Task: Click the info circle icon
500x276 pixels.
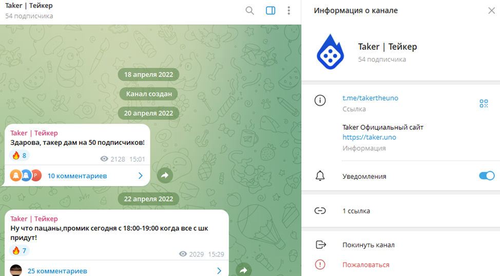Action: 320,100
